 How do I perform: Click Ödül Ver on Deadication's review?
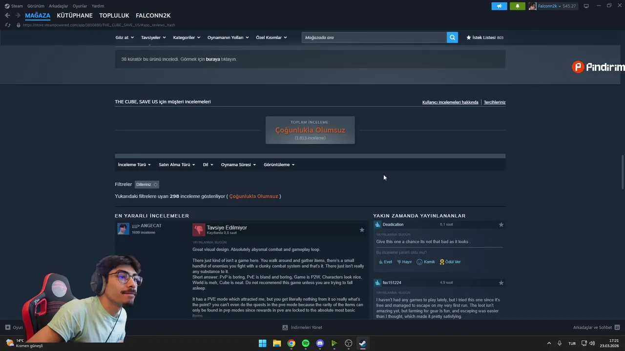(450, 262)
